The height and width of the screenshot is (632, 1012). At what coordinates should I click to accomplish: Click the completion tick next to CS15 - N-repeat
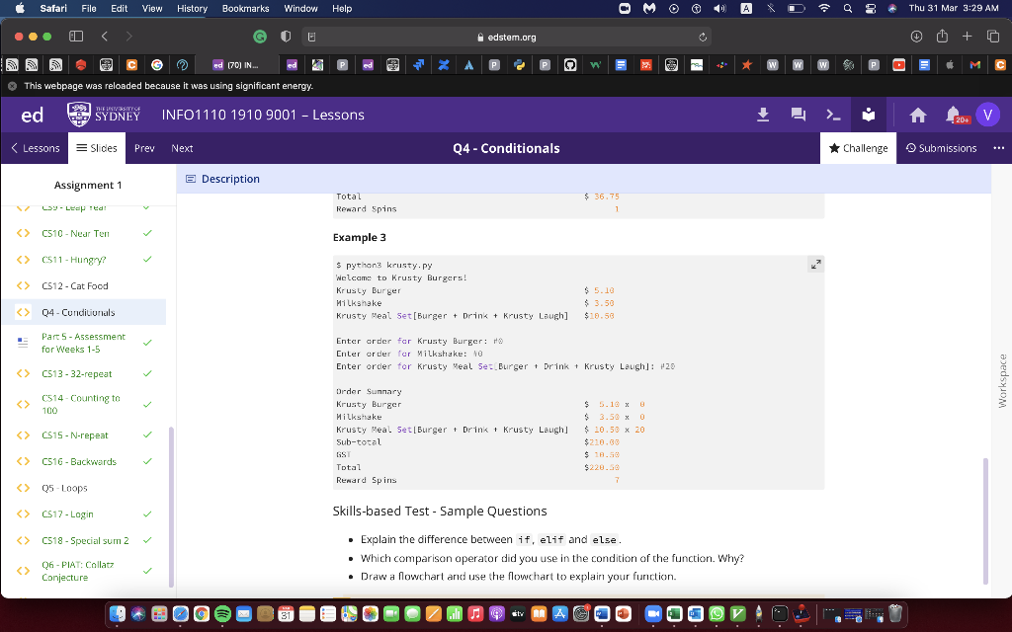pyautogui.click(x=146, y=434)
